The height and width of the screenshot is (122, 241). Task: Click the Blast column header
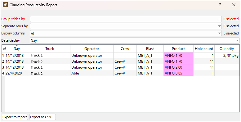[150, 49]
